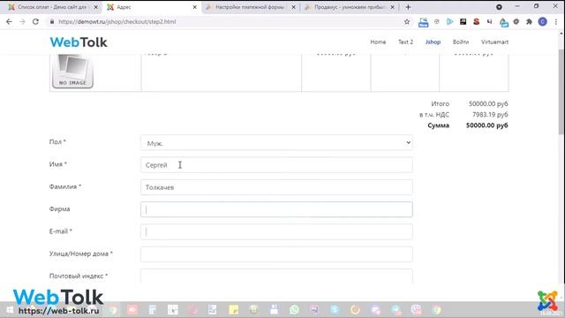Image resolution: width=565 pixels, height=318 pixels.
Task: Click into the 'Почтовый индекс' field
Action: coord(276,276)
